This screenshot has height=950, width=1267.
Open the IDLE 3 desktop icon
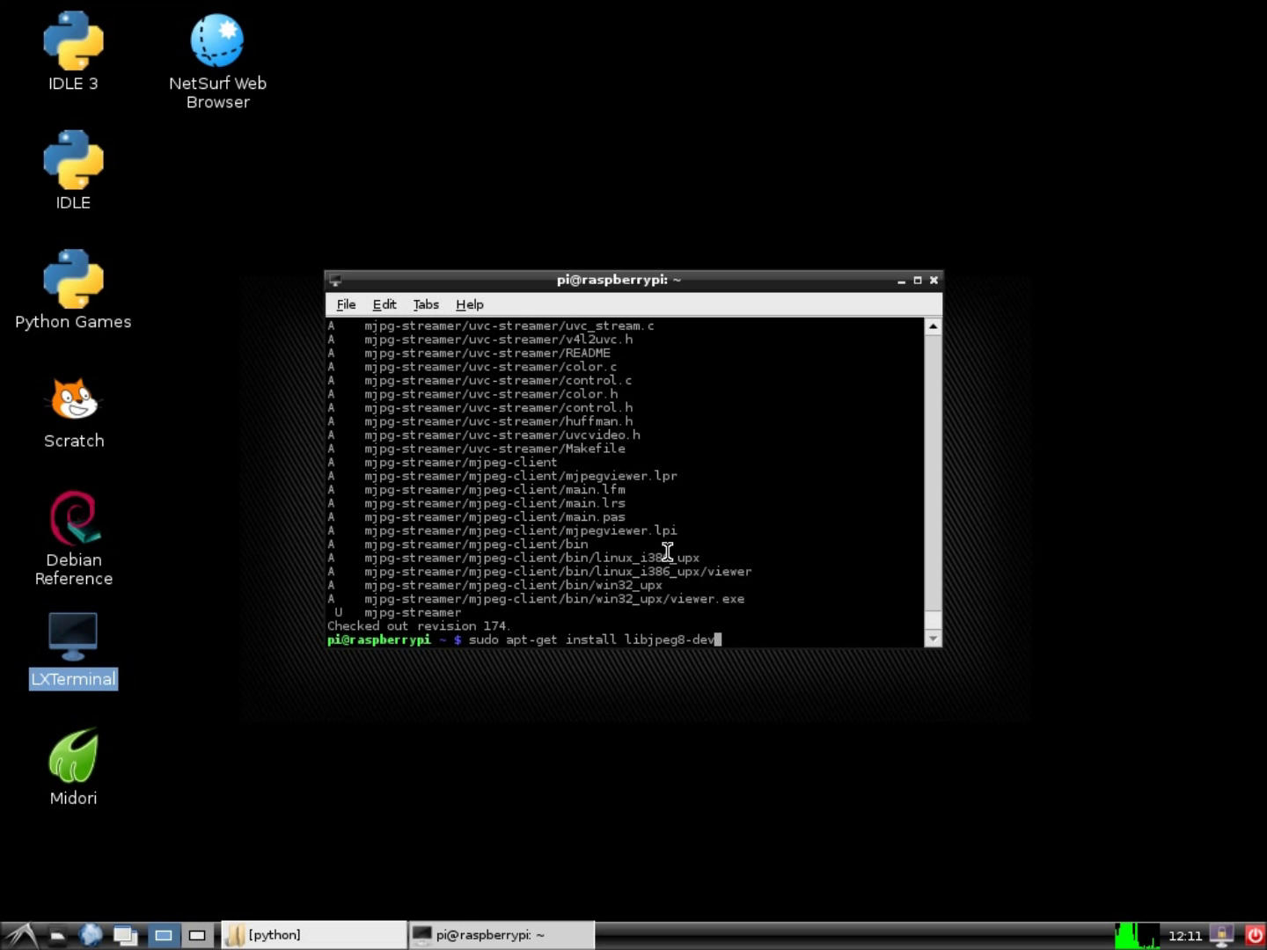pos(73,51)
